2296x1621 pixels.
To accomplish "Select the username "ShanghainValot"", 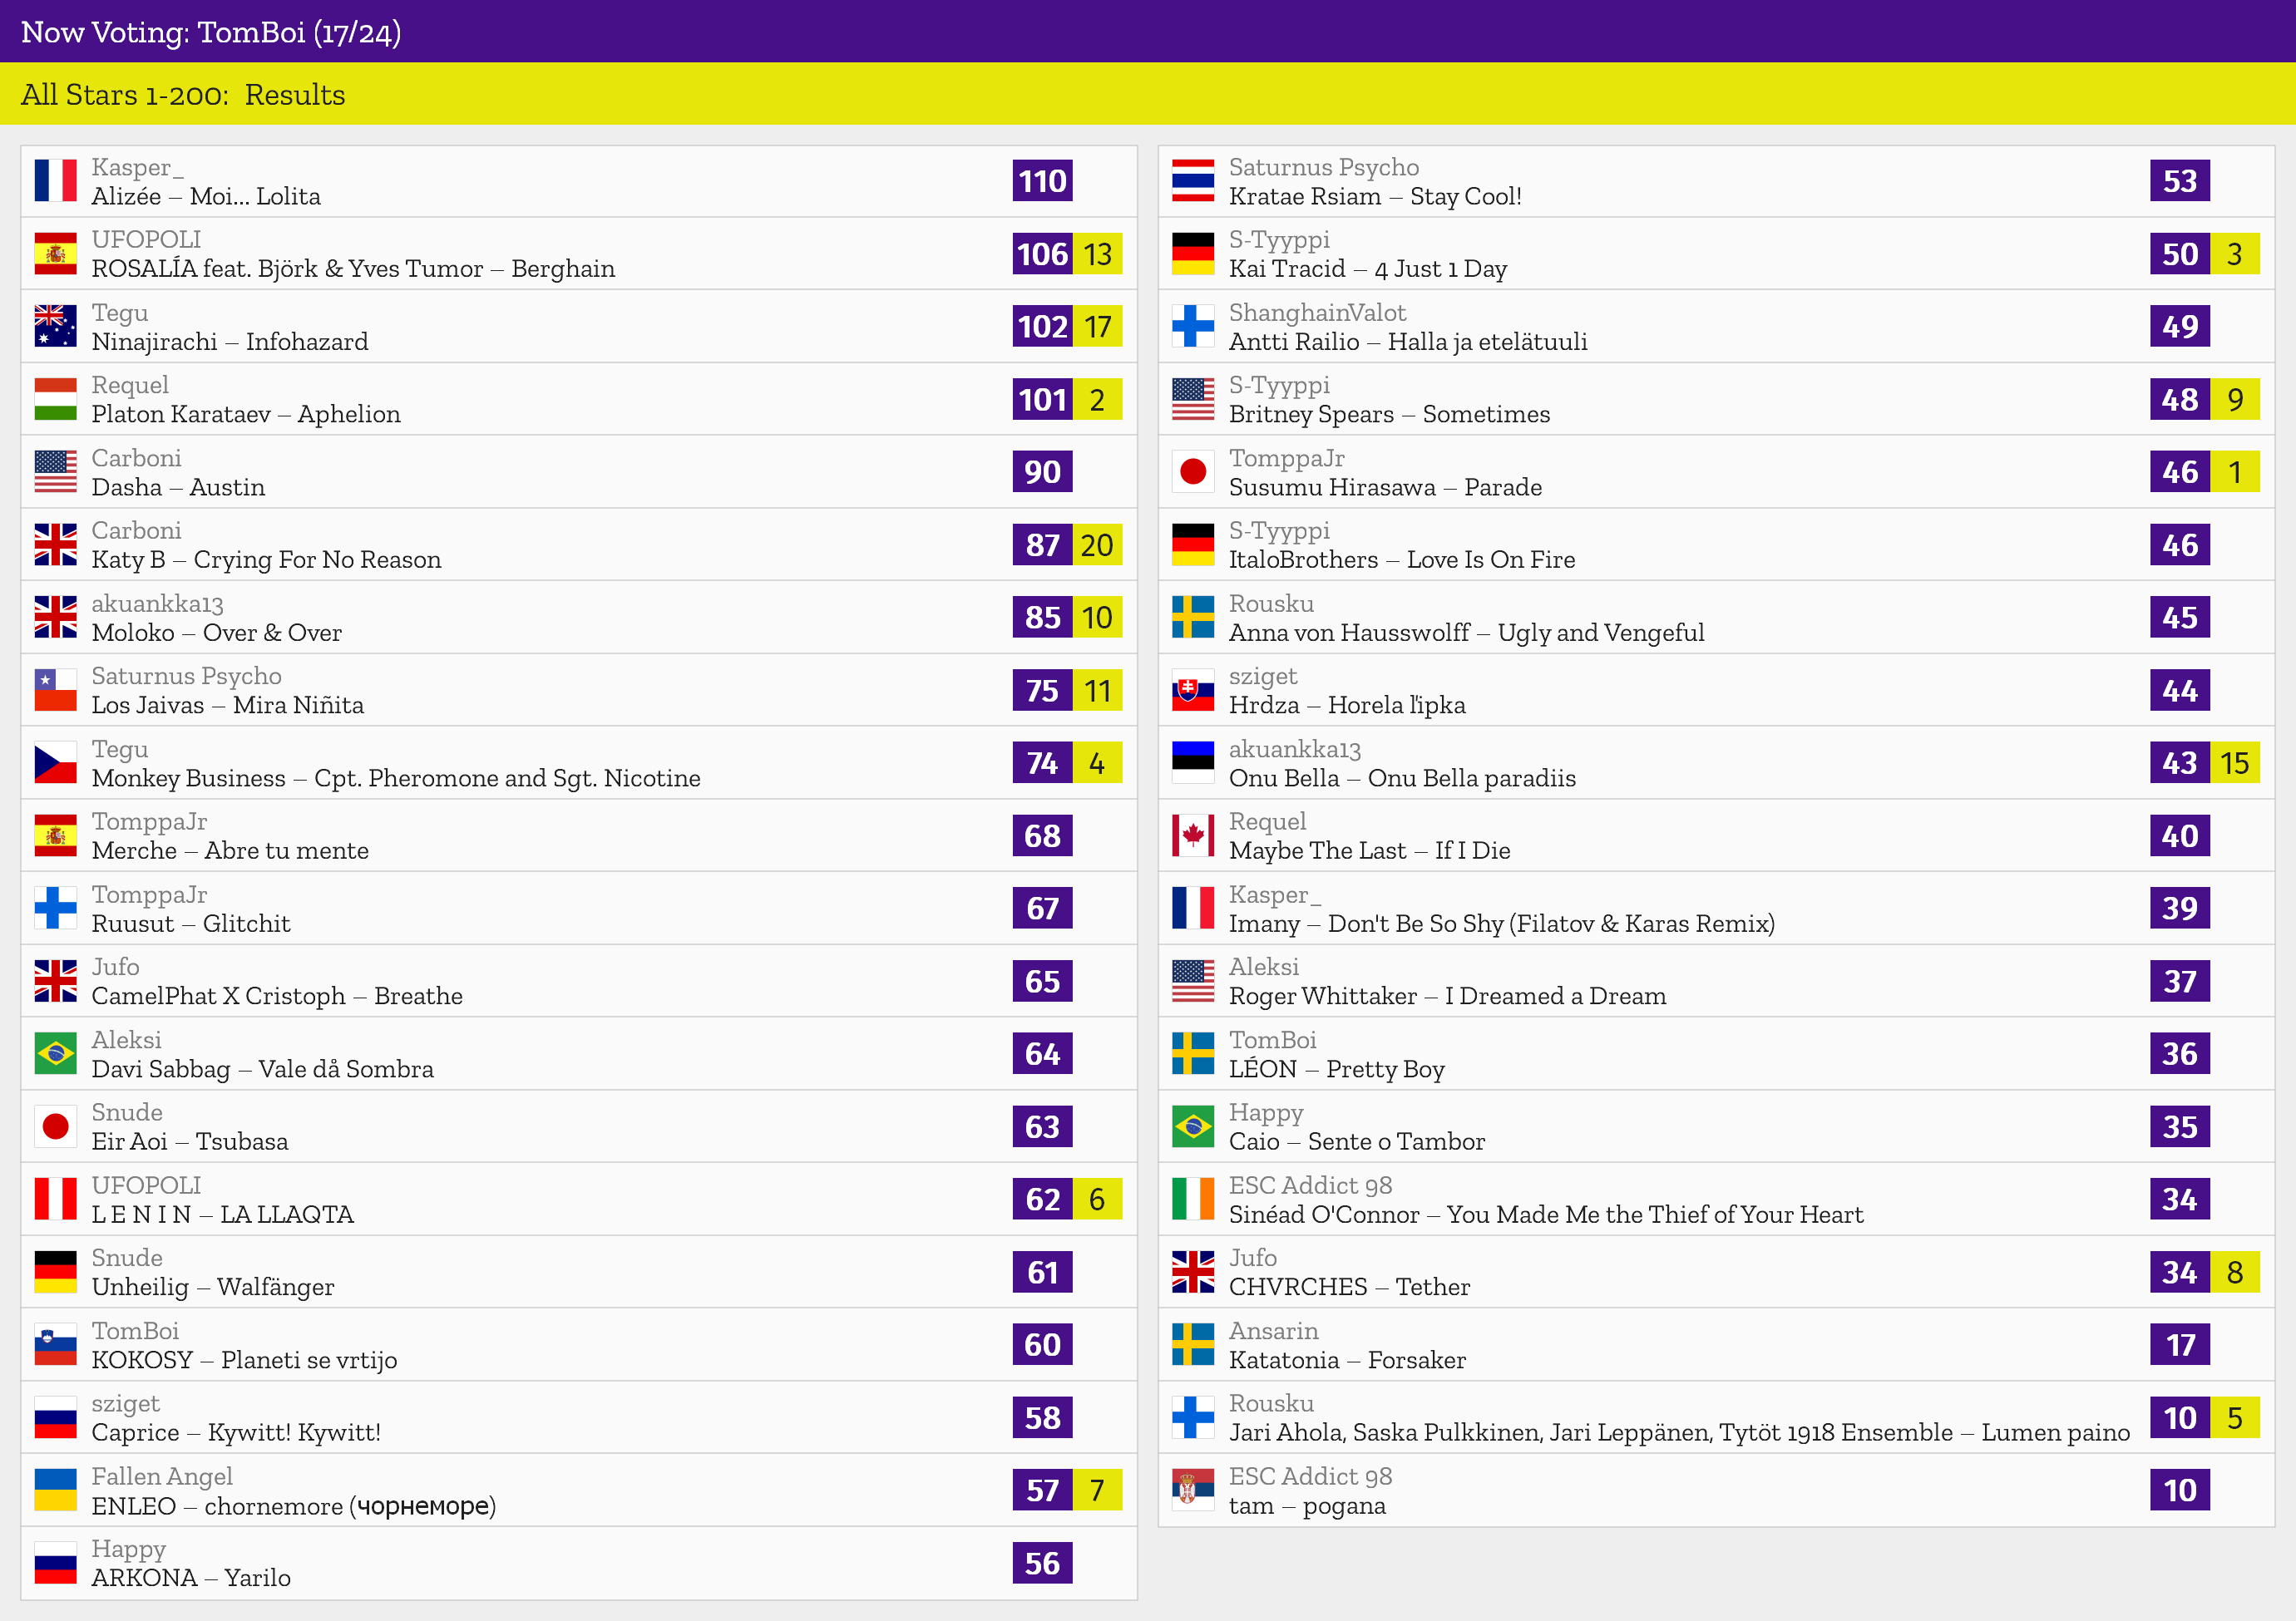I will pos(1317,313).
